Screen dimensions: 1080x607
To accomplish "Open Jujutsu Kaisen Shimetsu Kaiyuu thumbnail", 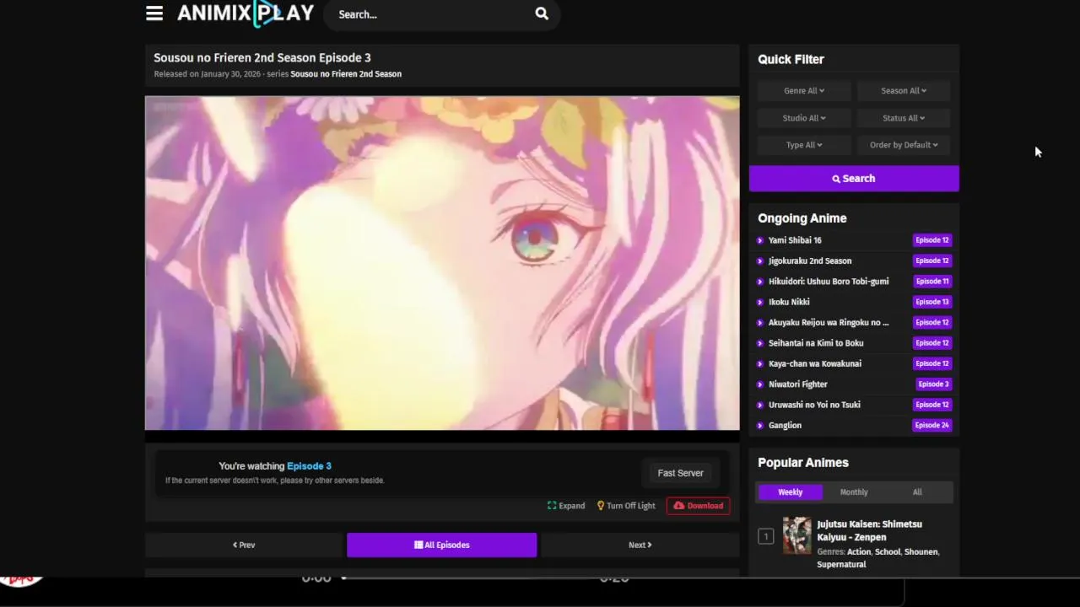I will pyautogui.click(x=796, y=535).
